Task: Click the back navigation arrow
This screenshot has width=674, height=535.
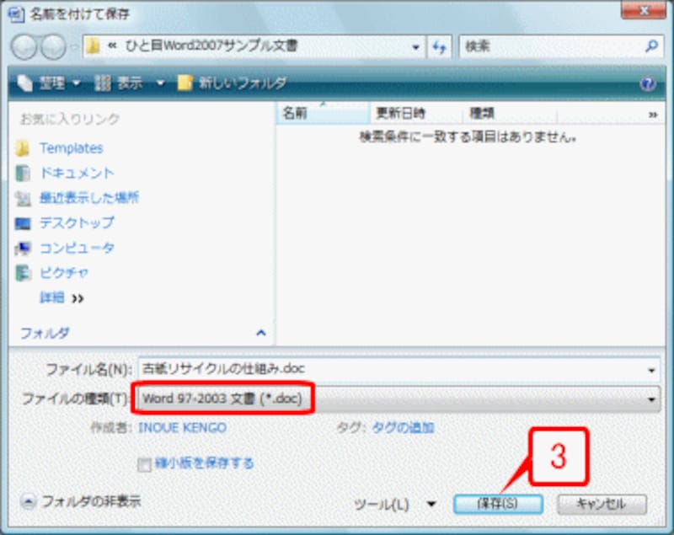Action: [x=24, y=45]
